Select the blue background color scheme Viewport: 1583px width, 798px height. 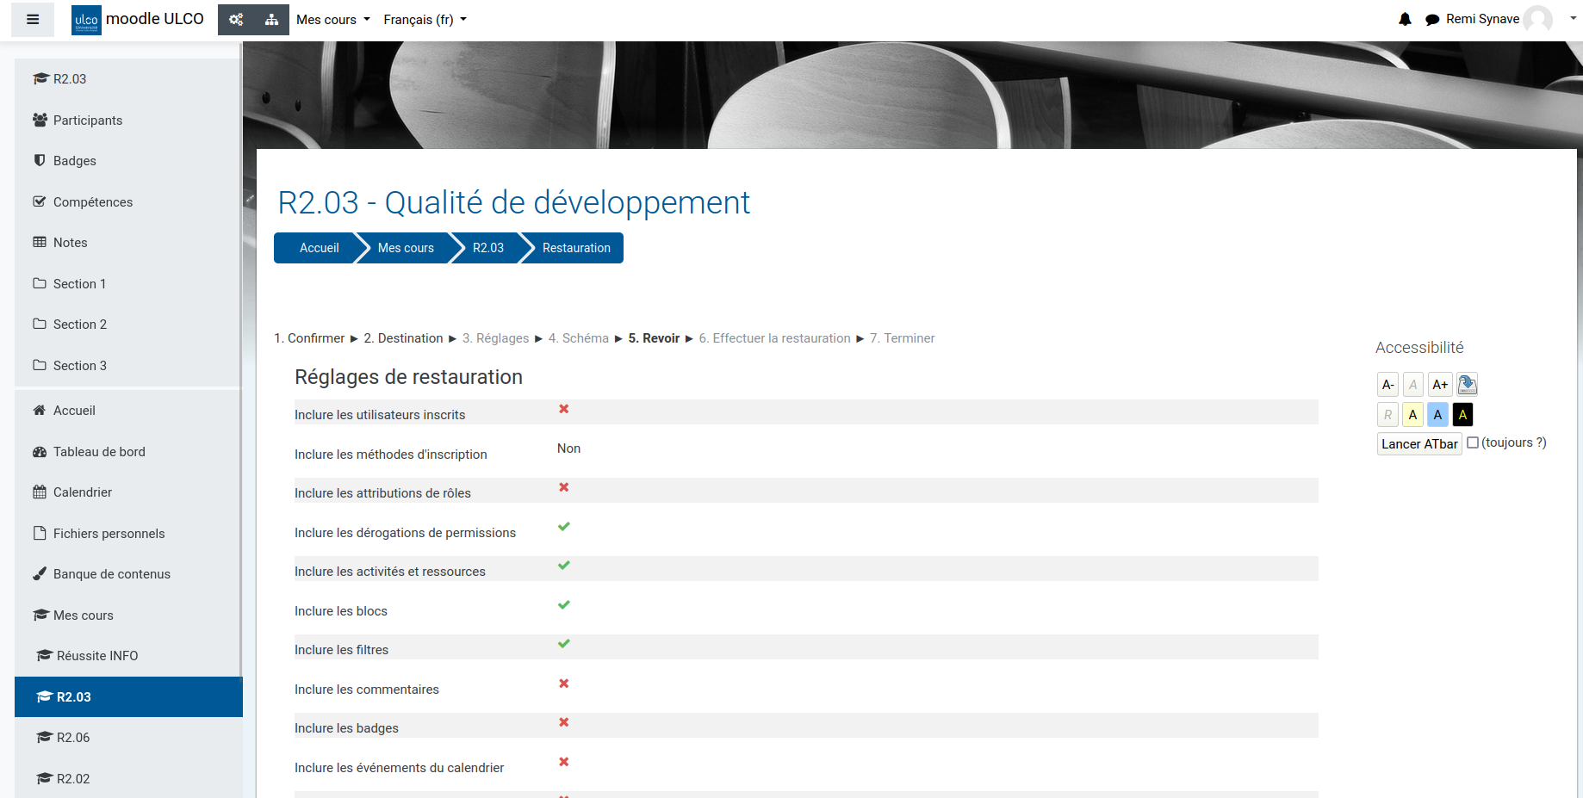coord(1437,415)
